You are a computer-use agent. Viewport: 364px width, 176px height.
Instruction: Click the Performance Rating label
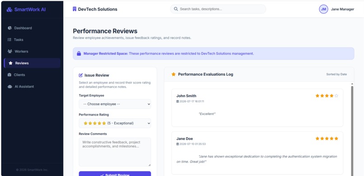[x=94, y=115]
